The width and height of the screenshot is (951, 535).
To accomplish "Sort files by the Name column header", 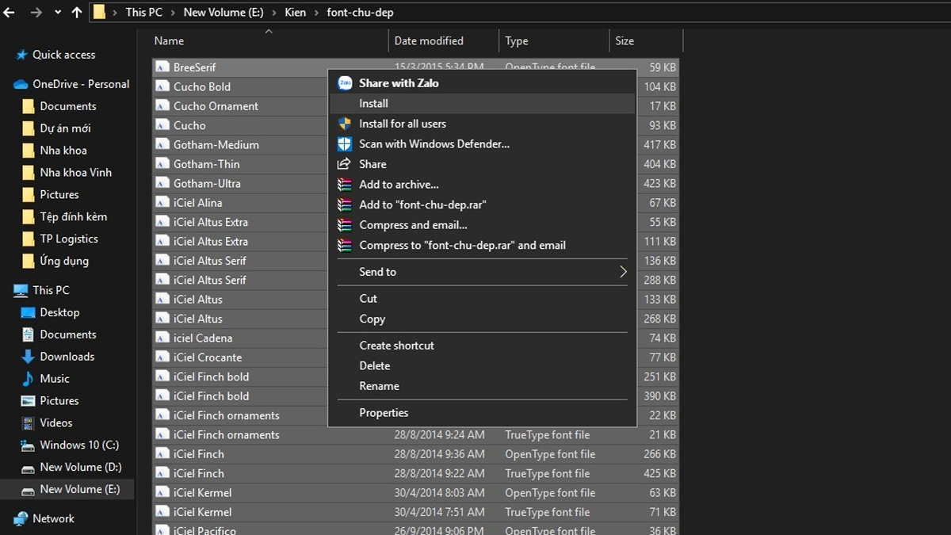I will [169, 41].
